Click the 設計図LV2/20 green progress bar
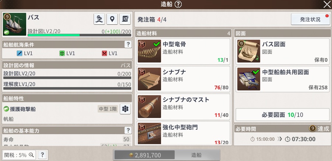Image resolution: width=332 pixels, height=161 pixels. coord(79,35)
